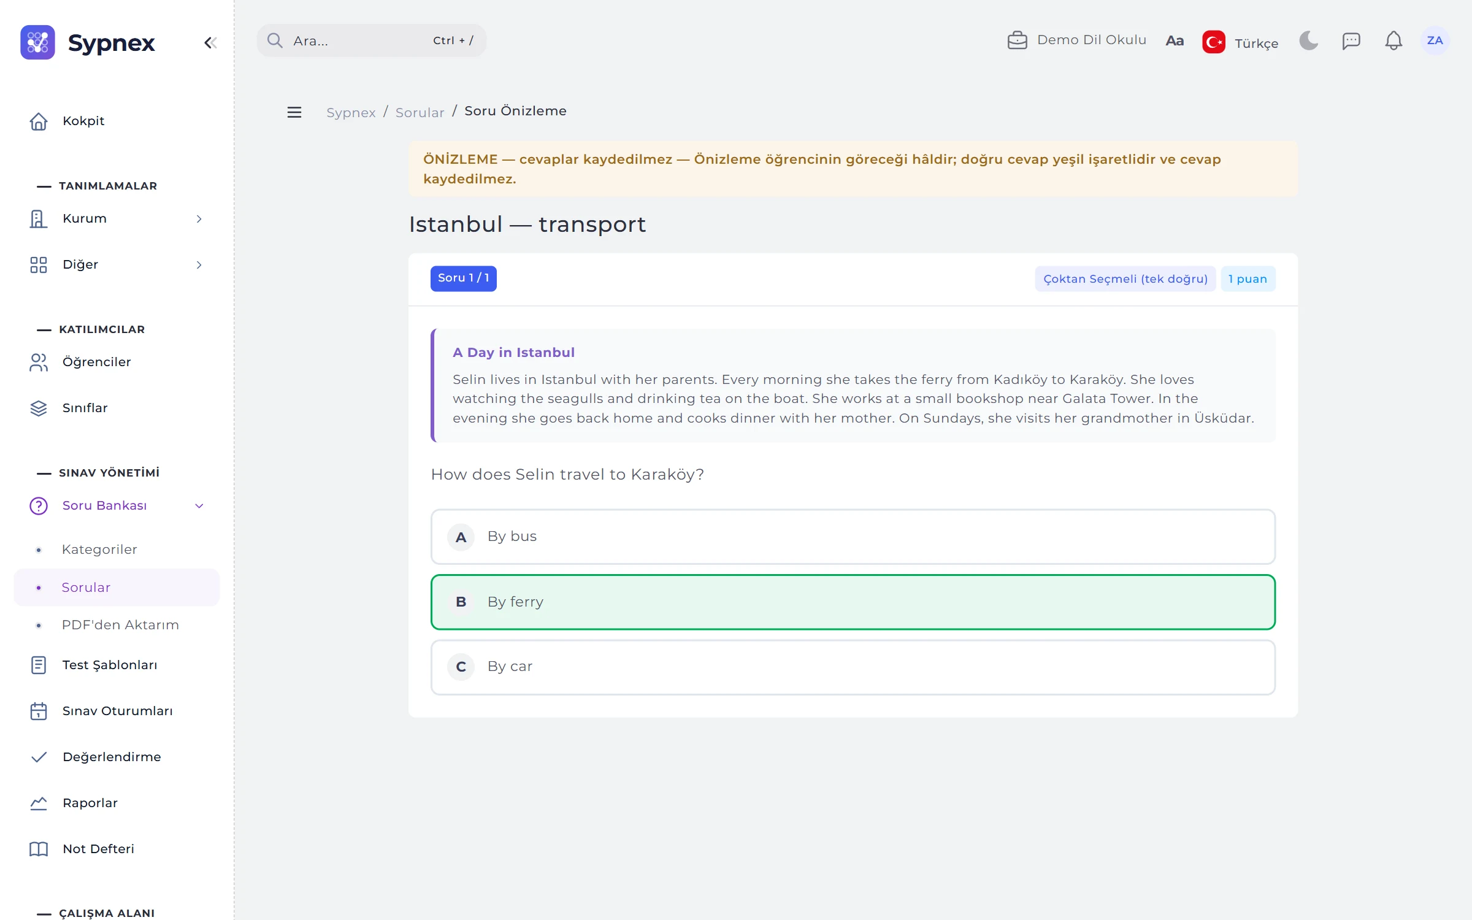Open the Soru Bankası menu label

(x=104, y=505)
